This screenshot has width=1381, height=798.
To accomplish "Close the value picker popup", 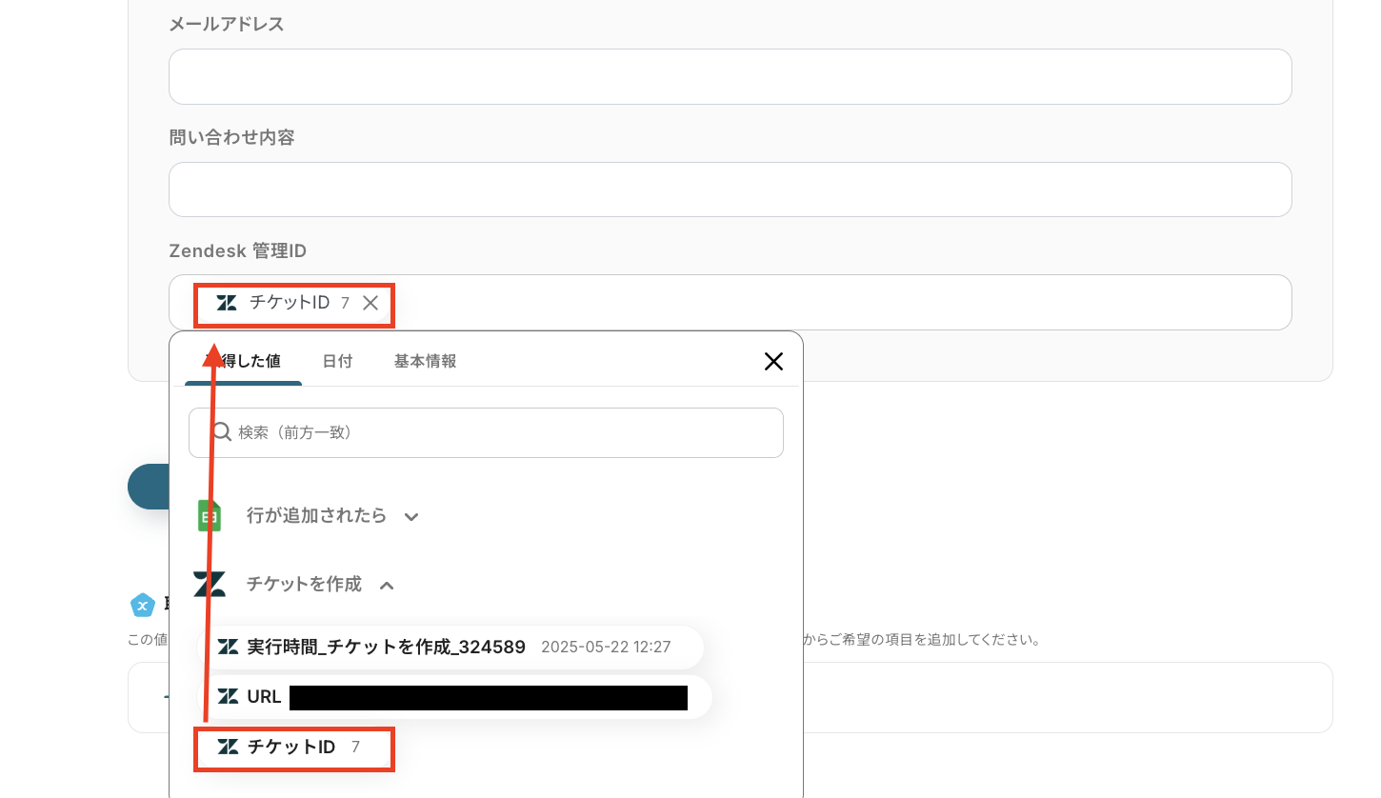I will pyautogui.click(x=773, y=361).
